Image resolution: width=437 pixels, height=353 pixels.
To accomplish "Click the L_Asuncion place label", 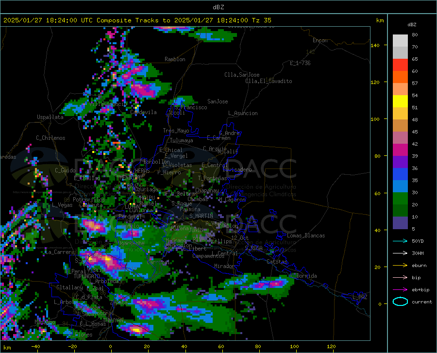I will [243, 113].
